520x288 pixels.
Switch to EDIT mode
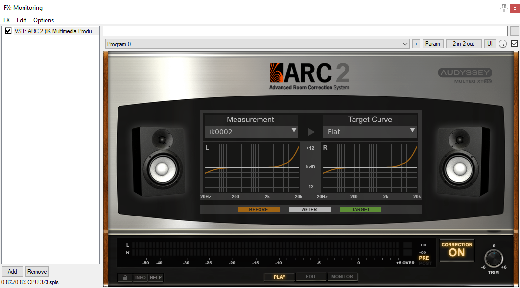(x=310, y=277)
